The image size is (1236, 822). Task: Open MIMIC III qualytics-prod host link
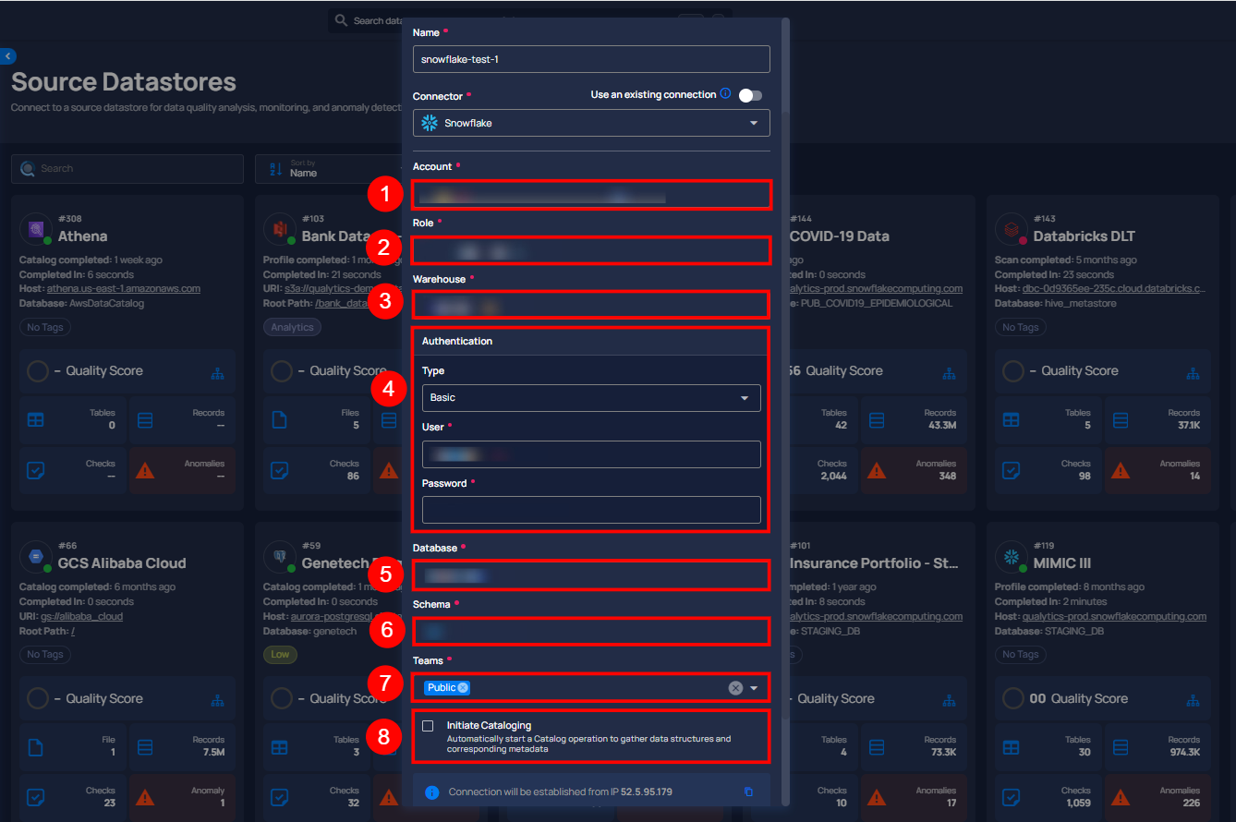[1114, 616]
